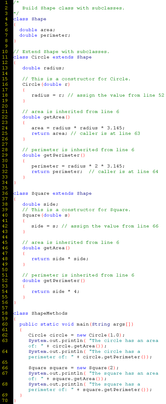Click "class Shape" declaration on line 4

pos(30,19)
